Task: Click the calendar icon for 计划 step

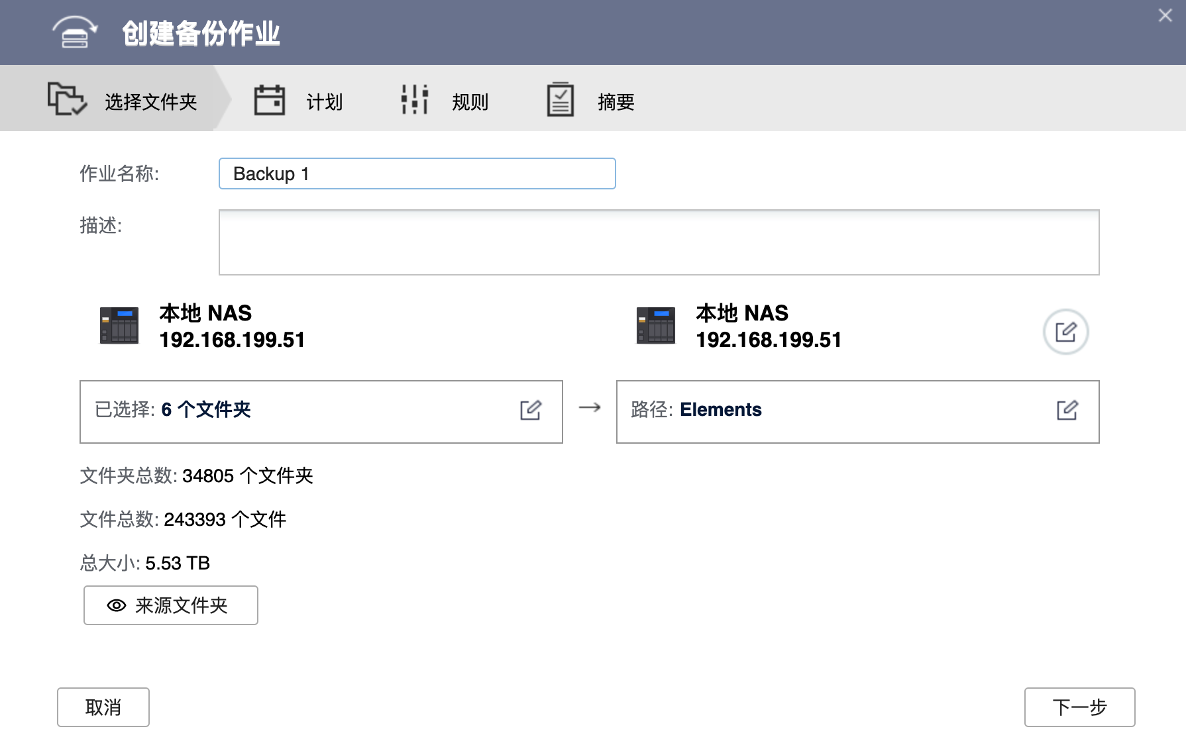Action: click(x=270, y=101)
